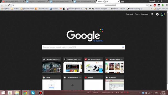
Task: Open the HD bookmark icon
Action: coord(90,9)
